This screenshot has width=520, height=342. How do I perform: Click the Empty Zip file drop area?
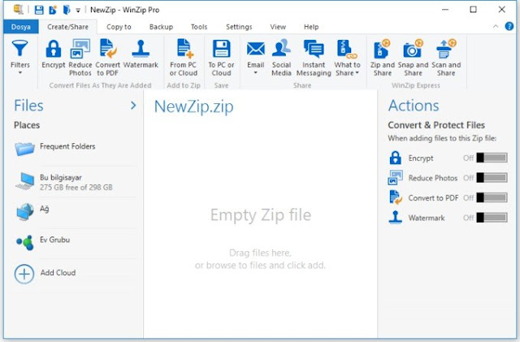pyautogui.click(x=261, y=215)
